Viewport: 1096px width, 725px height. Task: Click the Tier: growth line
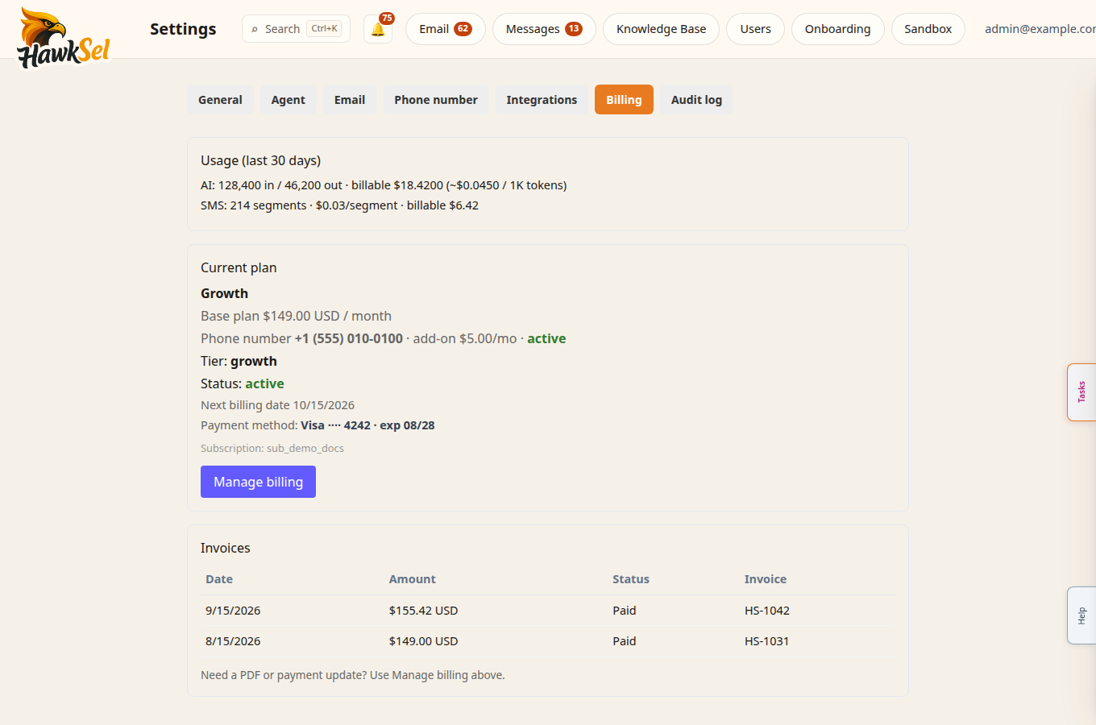point(239,361)
